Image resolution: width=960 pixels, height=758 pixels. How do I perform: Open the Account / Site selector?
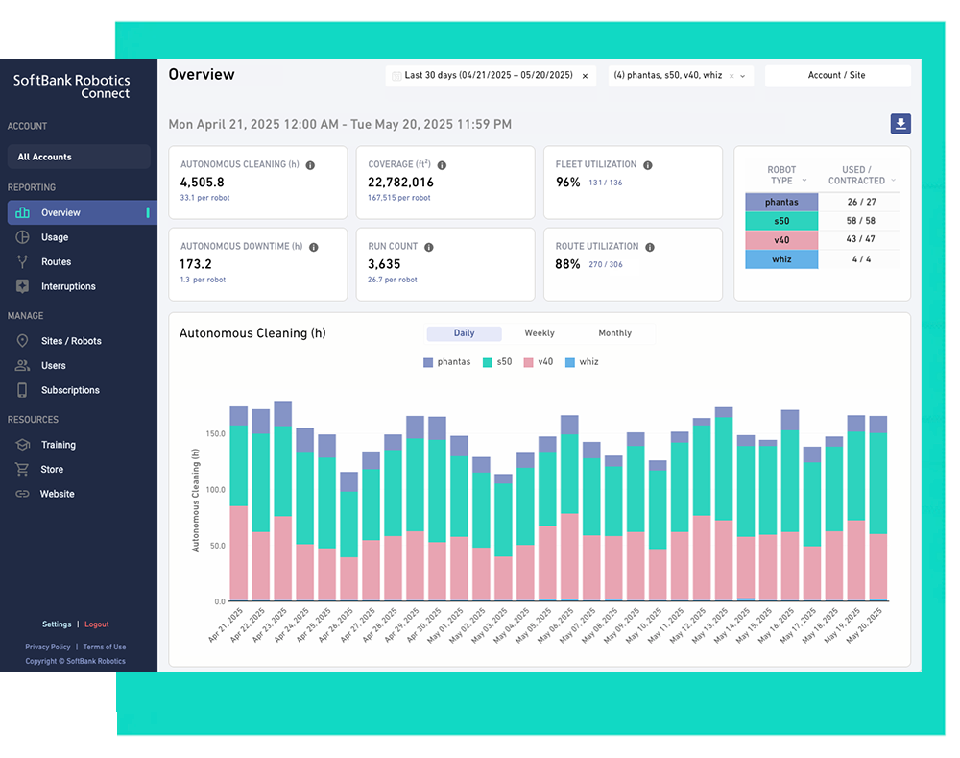(837, 75)
